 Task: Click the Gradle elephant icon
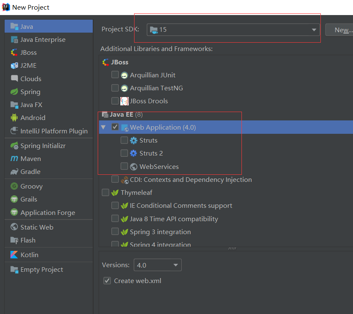[x=14, y=172]
